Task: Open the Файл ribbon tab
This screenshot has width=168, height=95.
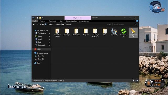Action: 35,21
